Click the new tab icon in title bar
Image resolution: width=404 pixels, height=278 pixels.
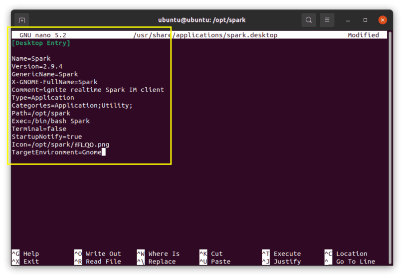pyautogui.click(x=22, y=20)
